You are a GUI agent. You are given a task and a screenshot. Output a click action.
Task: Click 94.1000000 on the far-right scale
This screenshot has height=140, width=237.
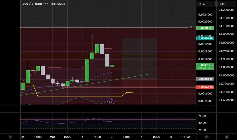coord(227,26)
